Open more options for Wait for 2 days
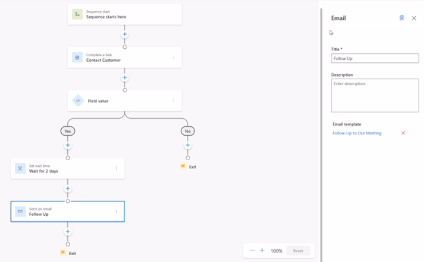424x262 pixels. coord(117,168)
